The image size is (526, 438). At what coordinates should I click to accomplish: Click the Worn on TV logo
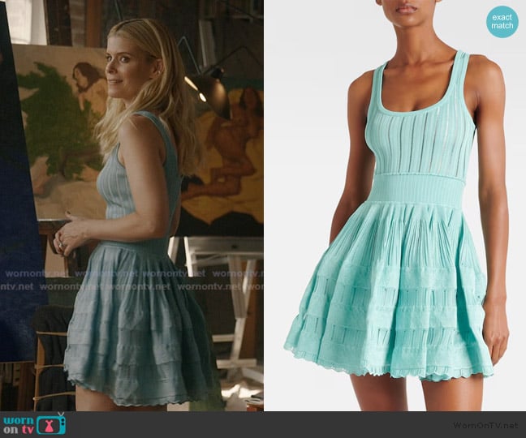point(34,424)
